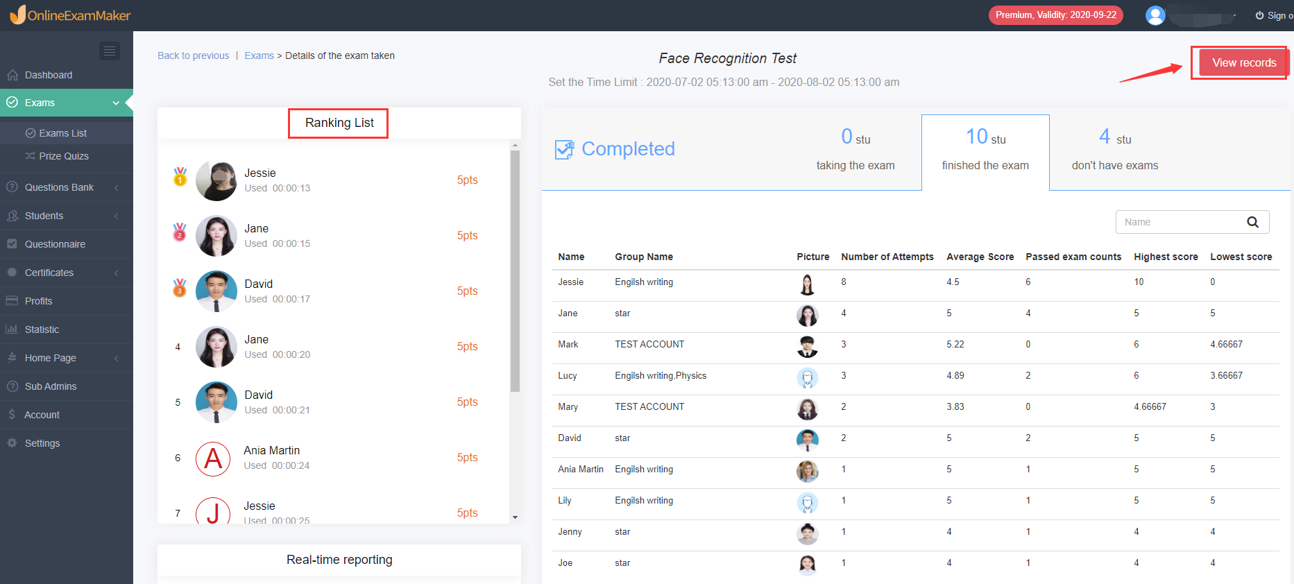This screenshot has width=1294, height=584.
Task: Expand the Questions Bank submenu
Action: 116,187
